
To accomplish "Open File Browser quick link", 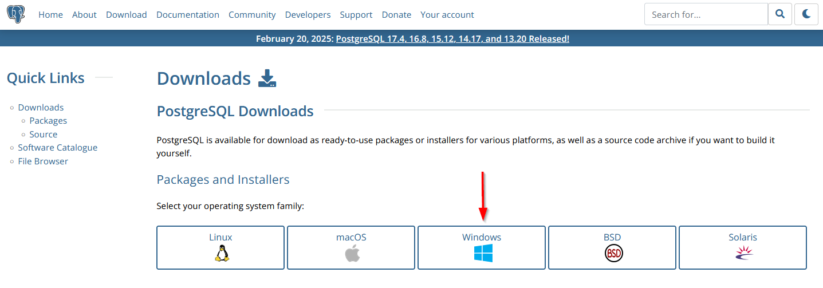I will (x=43, y=161).
